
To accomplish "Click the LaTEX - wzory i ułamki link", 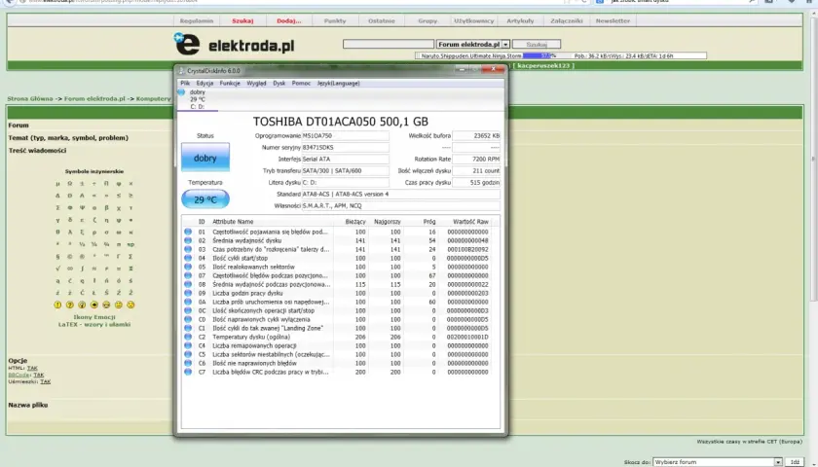I will (94, 324).
